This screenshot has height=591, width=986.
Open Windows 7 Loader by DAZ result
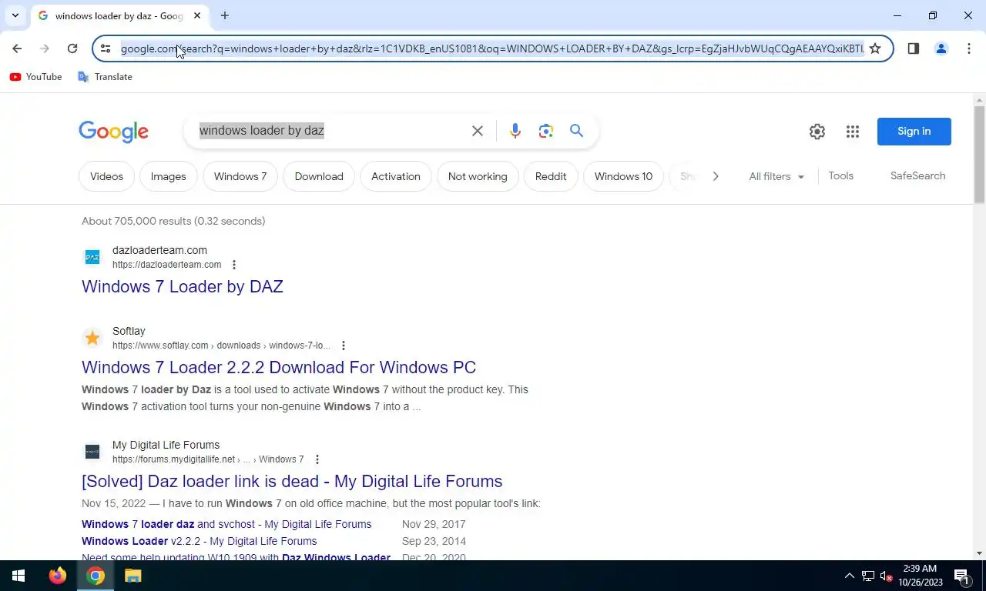(x=183, y=286)
